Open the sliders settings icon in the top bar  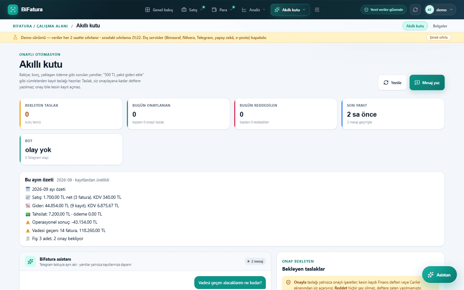317,10
